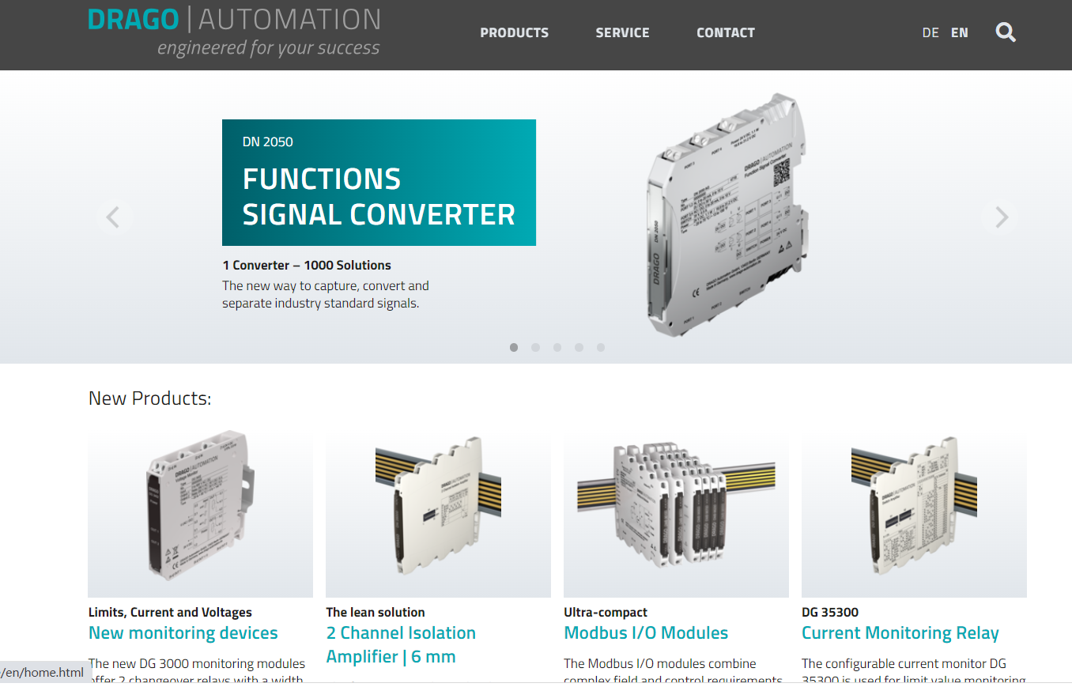Screen dimensions: 1072x687
Task: Click the Modbus I/O Modules product image
Action: click(676, 514)
